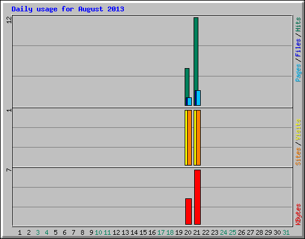Click day label '26' on the x-axis
This screenshot has width=305, height=239.
[x=241, y=232]
